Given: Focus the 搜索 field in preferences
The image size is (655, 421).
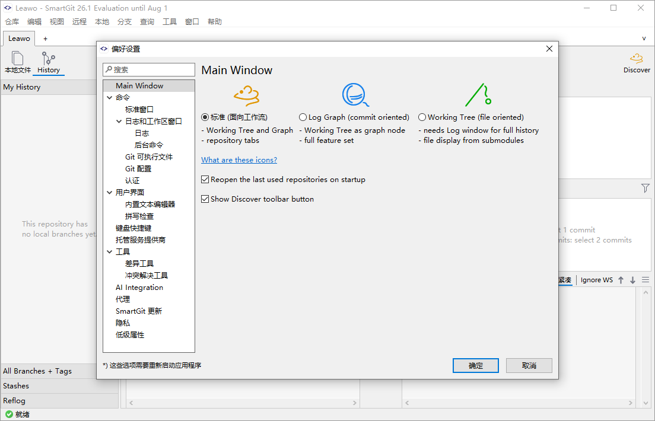Looking at the screenshot, I should [149, 69].
